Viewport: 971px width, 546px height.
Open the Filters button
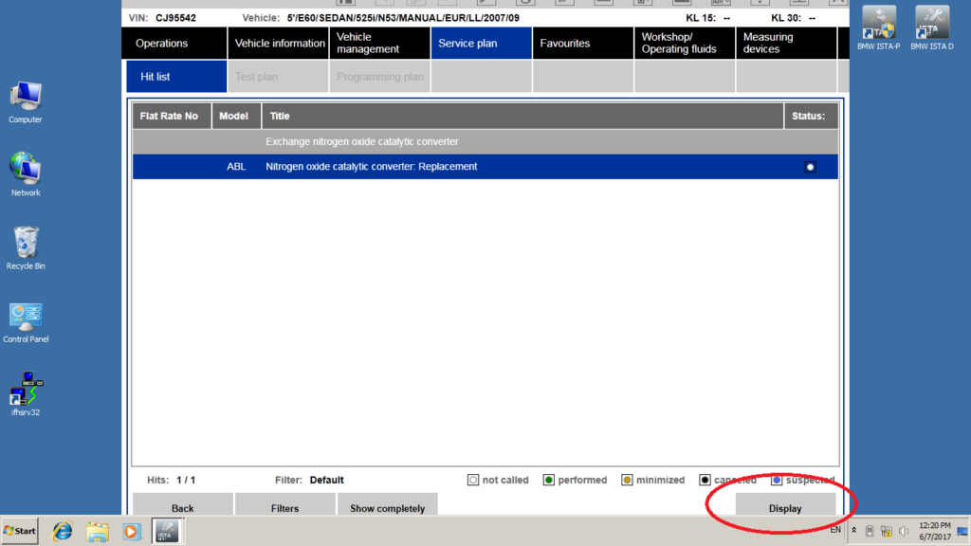pos(284,505)
